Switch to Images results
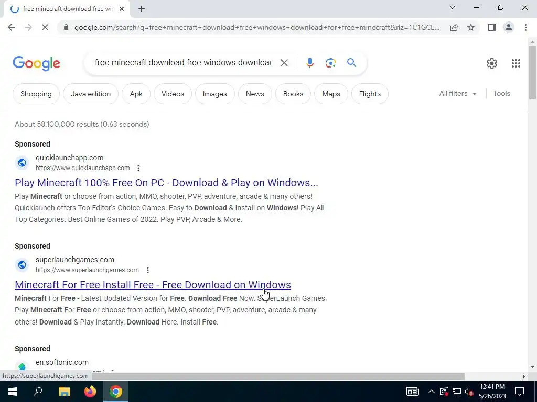This screenshot has width=537, height=402. coord(214,94)
